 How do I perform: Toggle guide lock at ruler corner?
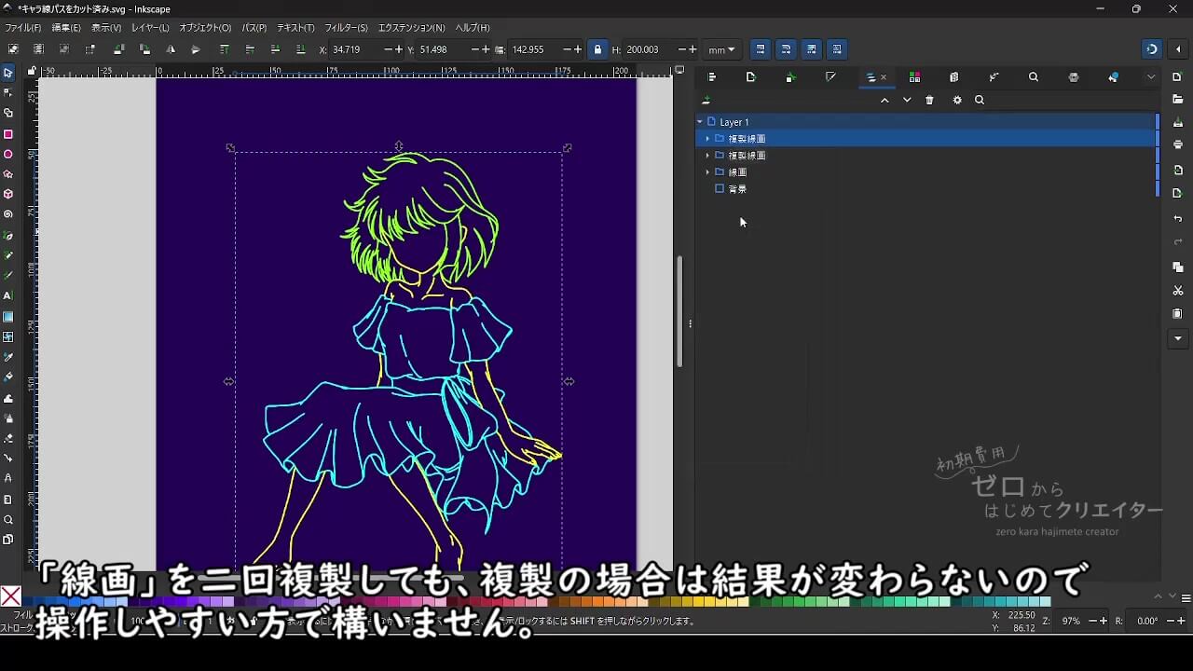tap(32, 71)
